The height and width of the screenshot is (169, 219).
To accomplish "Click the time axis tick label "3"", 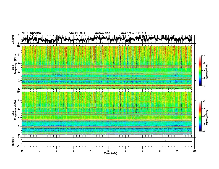I will (74, 151).
